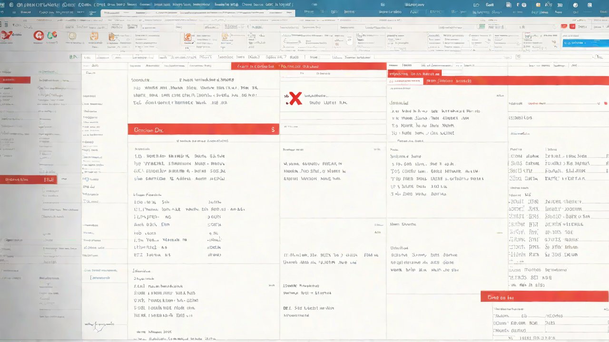Switch to the small red tab in right panel
This screenshot has height=342, width=609.
(x=414, y=74)
